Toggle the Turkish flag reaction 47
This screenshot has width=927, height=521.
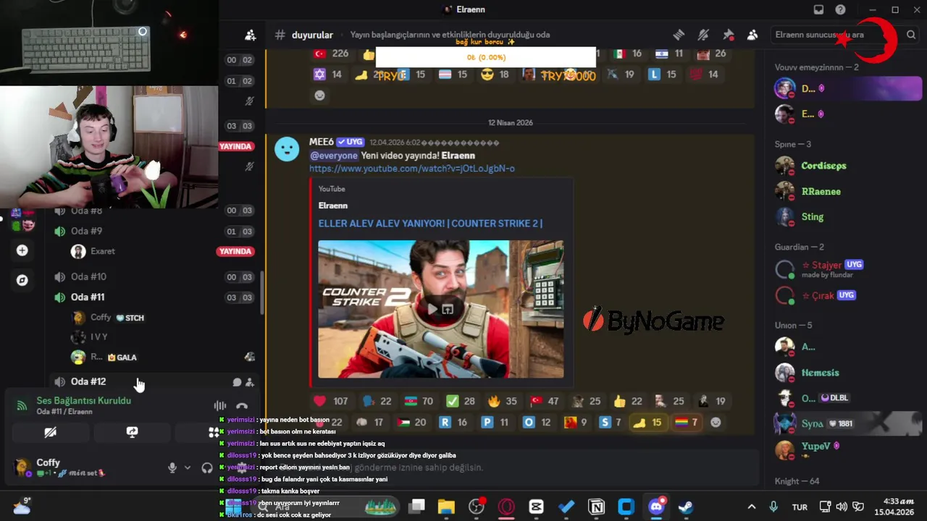click(544, 401)
